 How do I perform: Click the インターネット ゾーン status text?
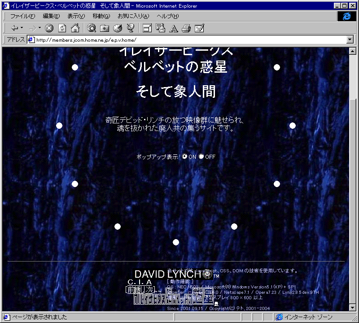coord(308,317)
